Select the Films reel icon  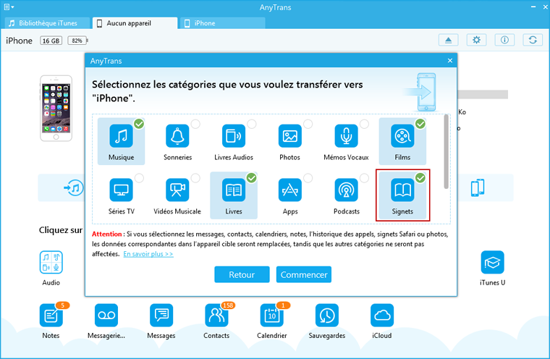click(402, 136)
